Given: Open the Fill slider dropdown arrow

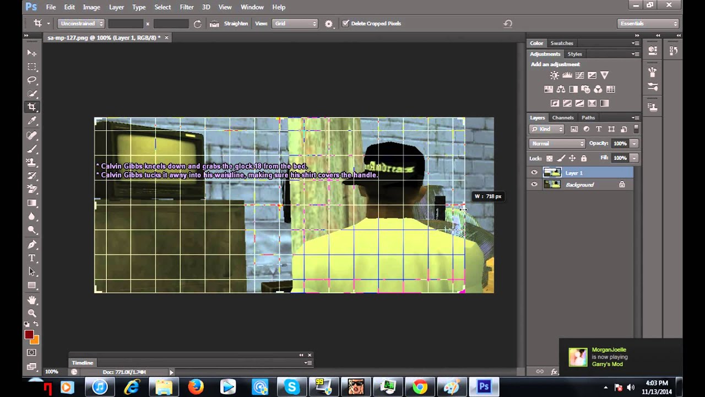Looking at the screenshot, I should tap(634, 158).
